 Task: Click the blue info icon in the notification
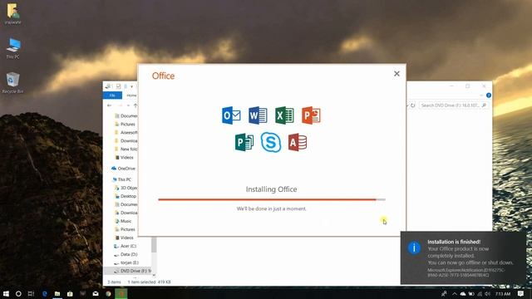pos(414,248)
